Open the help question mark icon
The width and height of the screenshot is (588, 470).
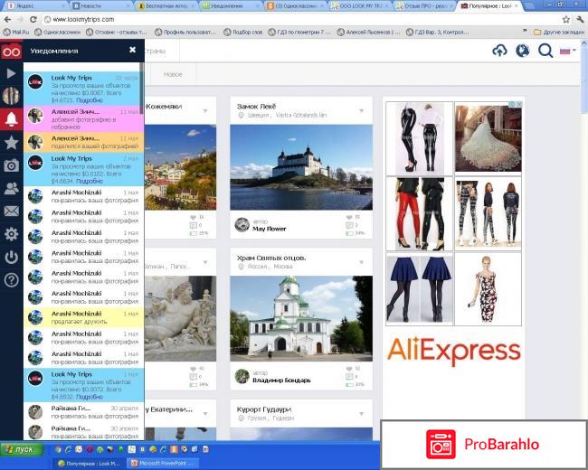(x=11, y=280)
